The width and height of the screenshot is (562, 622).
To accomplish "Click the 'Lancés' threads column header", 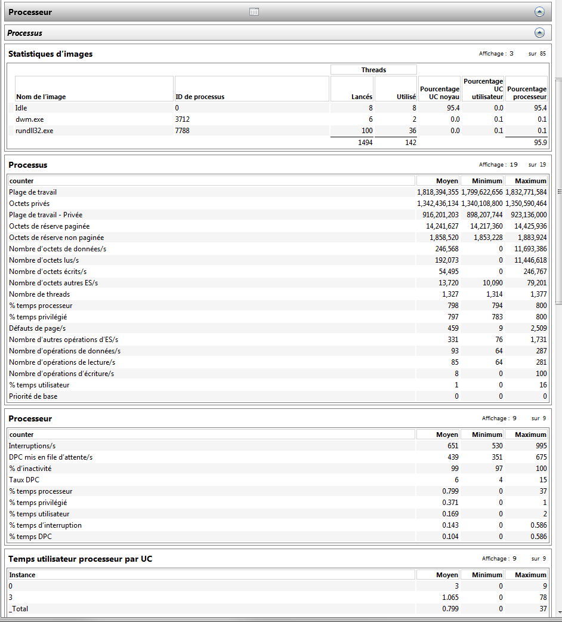I will (352, 89).
